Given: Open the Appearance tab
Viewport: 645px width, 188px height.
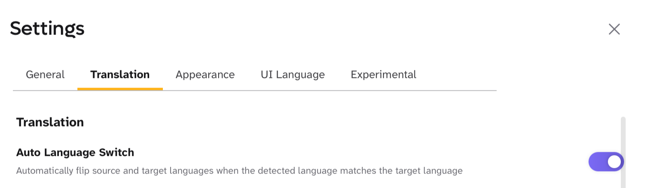Looking at the screenshot, I should (205, 75).
